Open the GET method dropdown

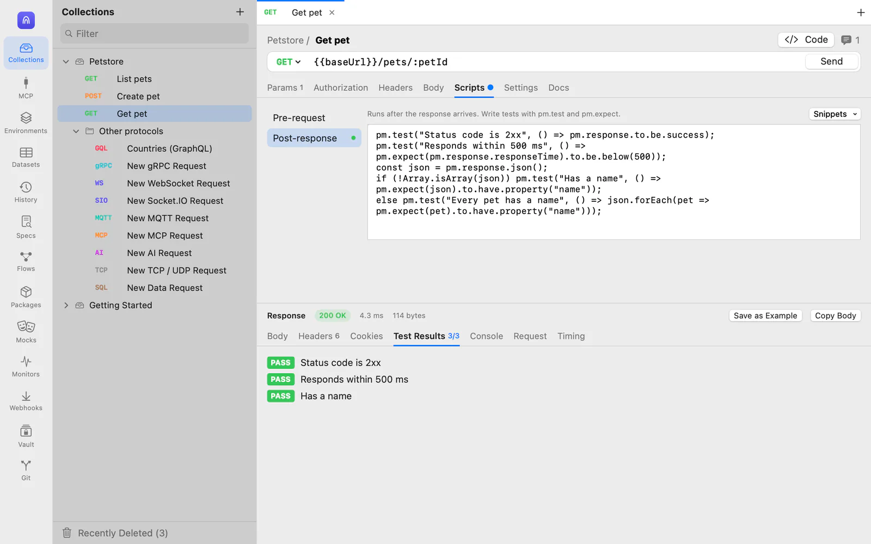(288, 62)
